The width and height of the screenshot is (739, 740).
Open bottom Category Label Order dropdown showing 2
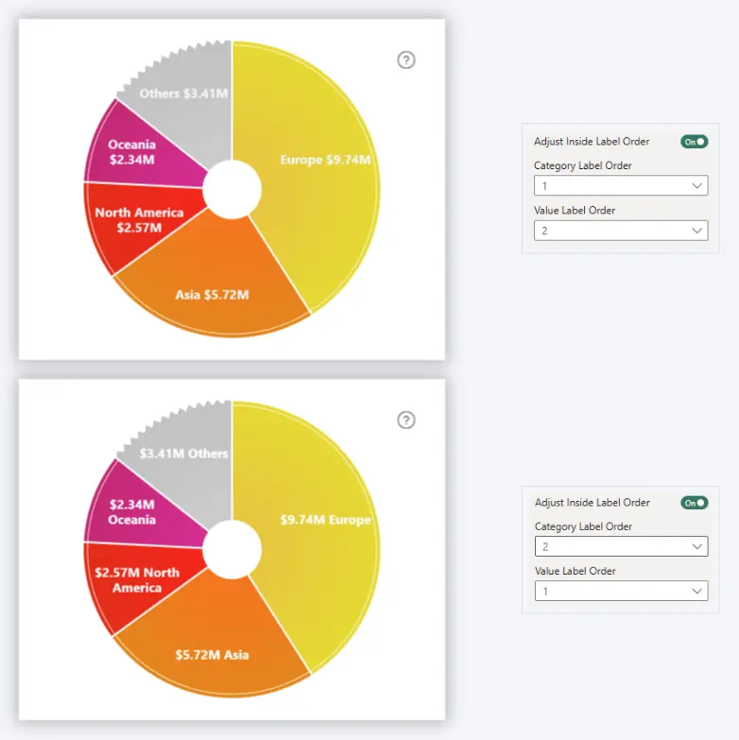coord(620,546)
